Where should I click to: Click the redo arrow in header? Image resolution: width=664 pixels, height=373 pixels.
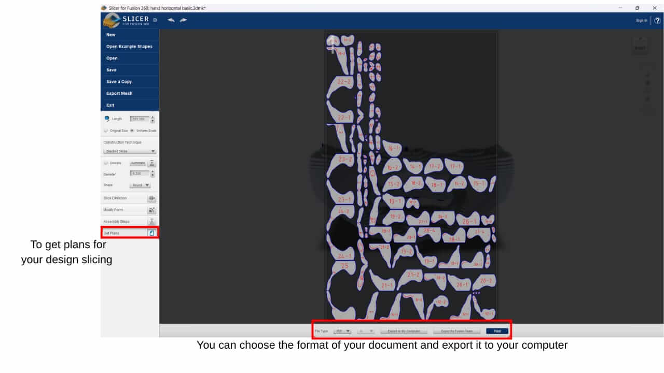(x=183, y=20)
